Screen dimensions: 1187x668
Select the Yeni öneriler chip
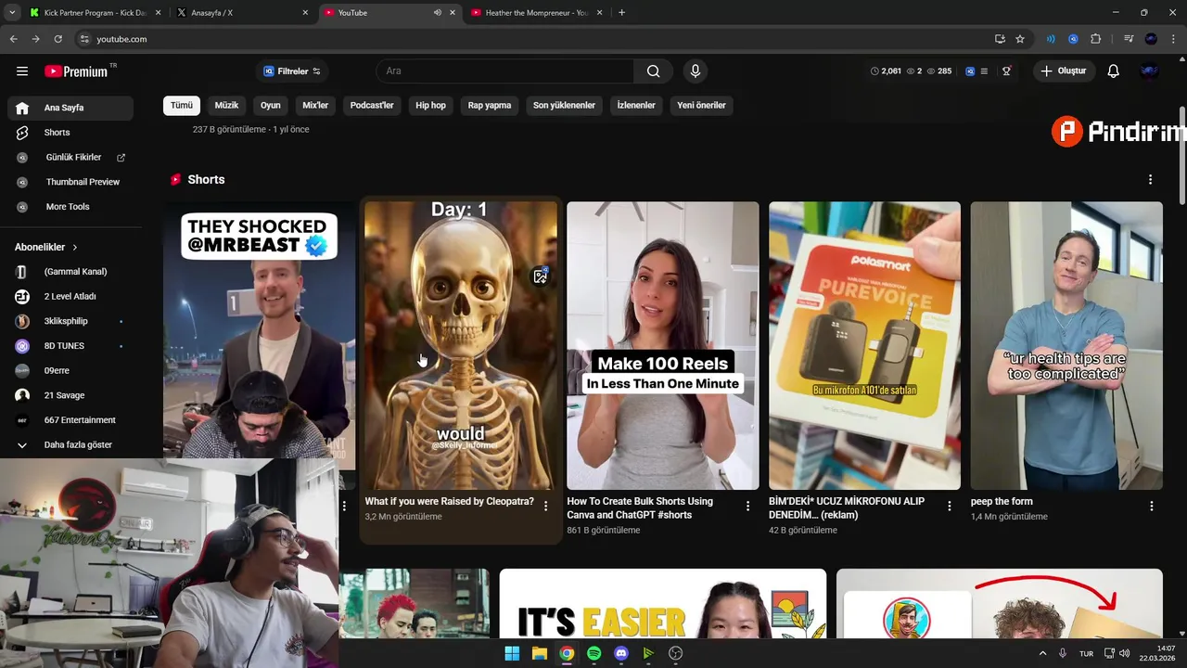[x=701, y=105]
